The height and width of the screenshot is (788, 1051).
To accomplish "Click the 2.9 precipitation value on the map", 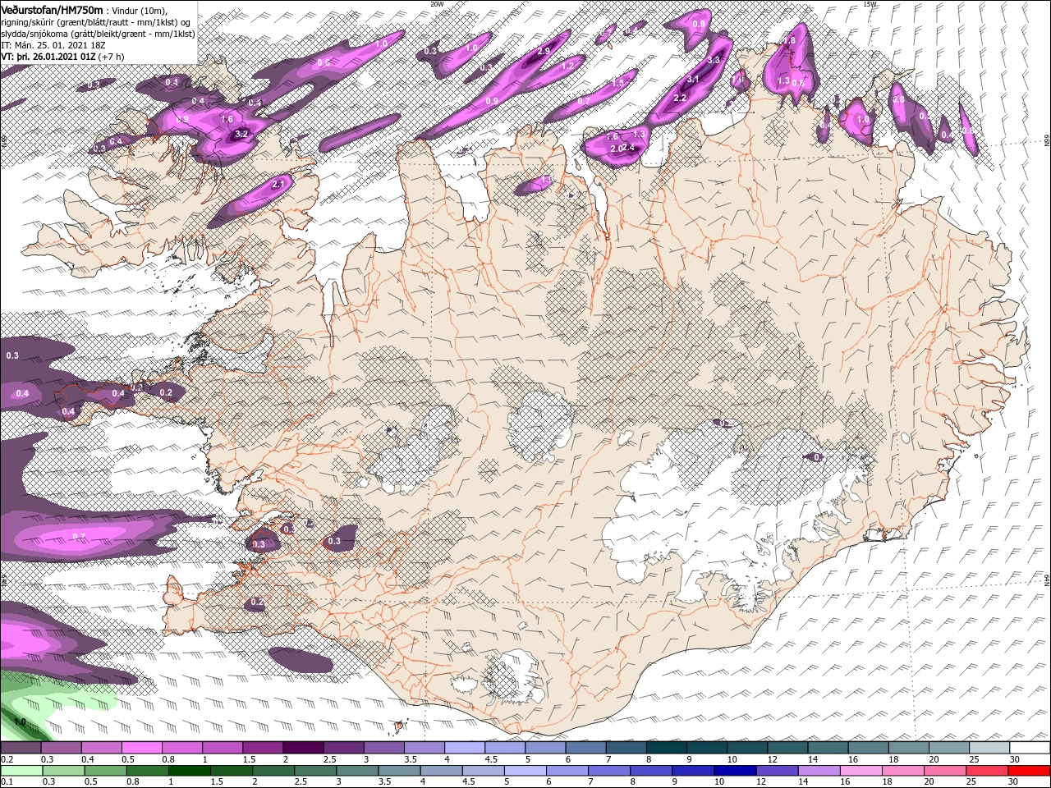I will (x=544, y=51).
